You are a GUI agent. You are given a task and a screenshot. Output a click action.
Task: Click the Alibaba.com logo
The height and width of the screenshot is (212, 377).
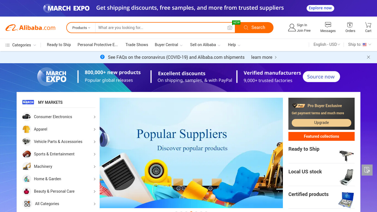point(30,28)
